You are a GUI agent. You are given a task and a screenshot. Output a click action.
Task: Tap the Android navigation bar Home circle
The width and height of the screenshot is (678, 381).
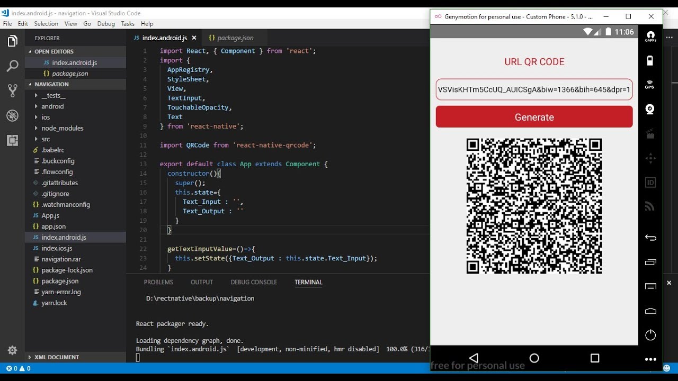click(534, 358)
